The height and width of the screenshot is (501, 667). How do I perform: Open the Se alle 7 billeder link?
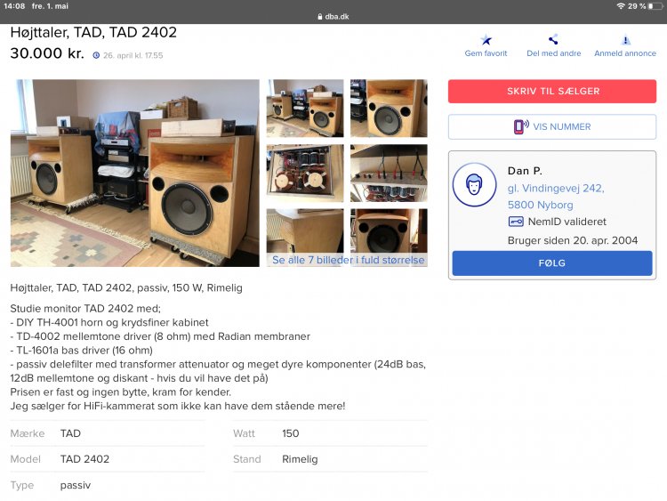(x=348, y=260)
